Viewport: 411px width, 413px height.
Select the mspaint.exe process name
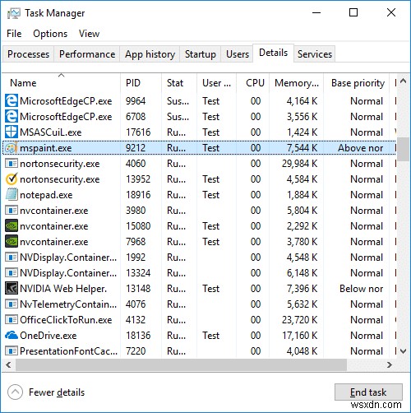pos(46,148)
